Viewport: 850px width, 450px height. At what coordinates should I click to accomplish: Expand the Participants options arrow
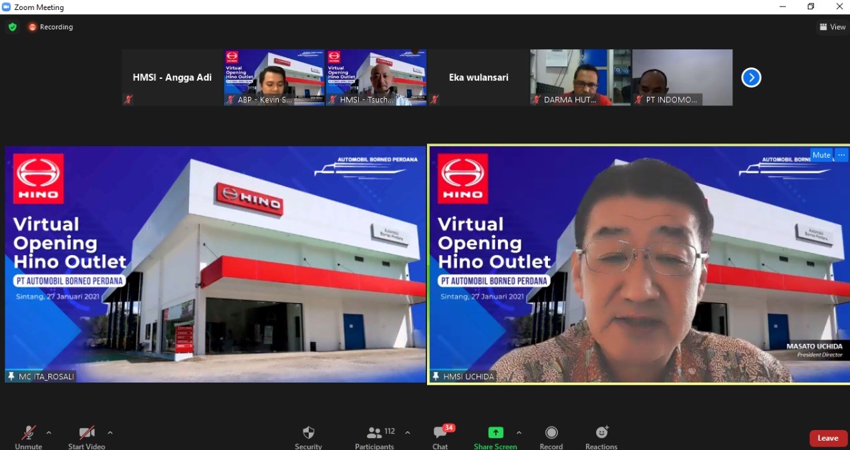[408, 433]
